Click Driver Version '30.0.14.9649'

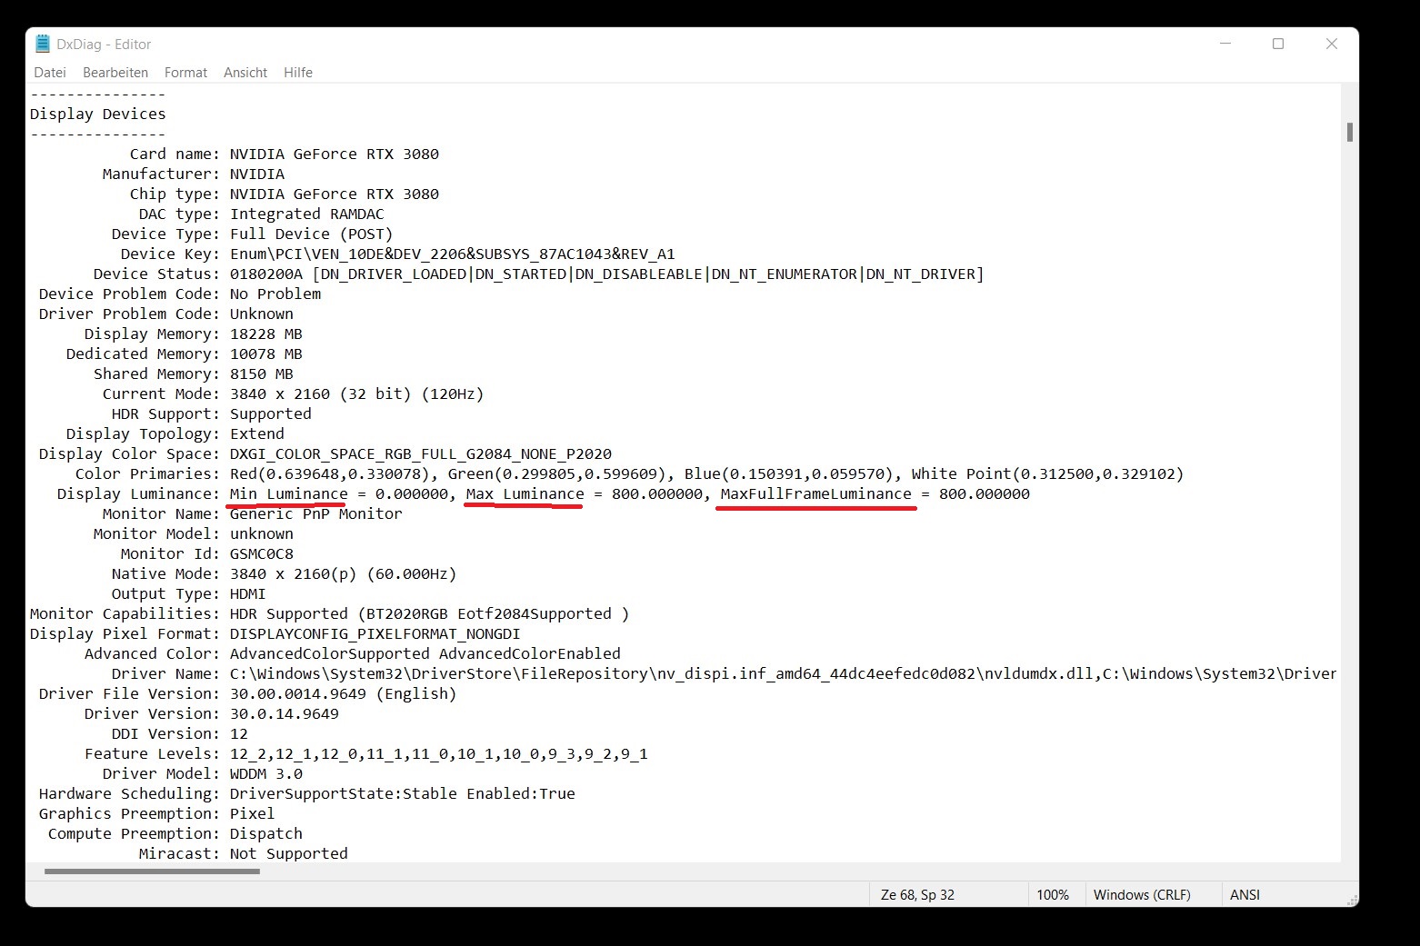[x=285, y=713]
